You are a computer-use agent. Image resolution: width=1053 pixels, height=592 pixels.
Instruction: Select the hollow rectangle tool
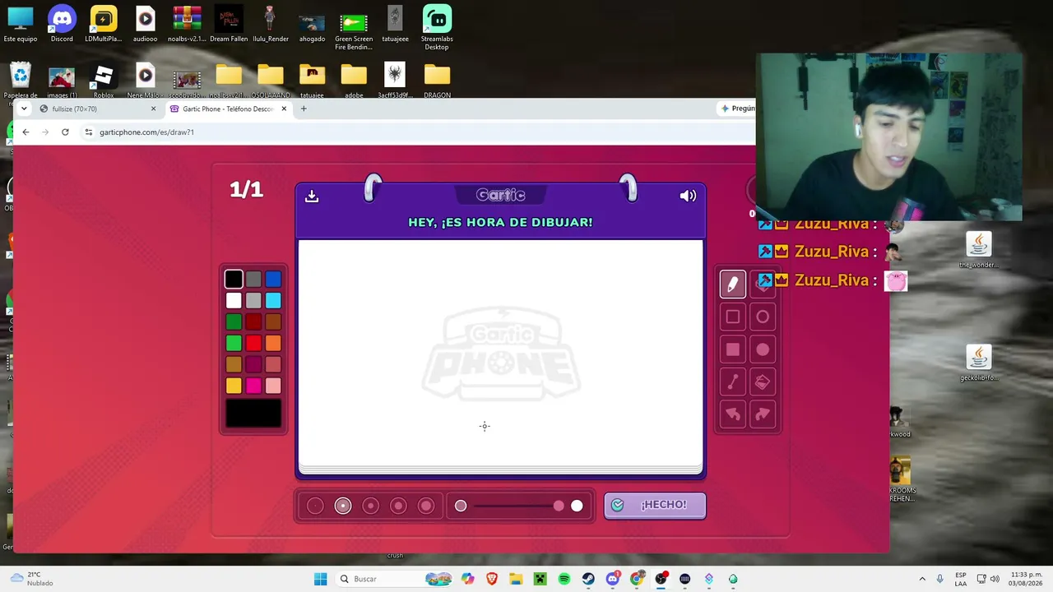tap(732, 317)
